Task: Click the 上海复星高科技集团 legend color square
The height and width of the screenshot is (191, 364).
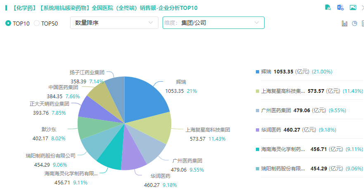Action: [x=258, y=91]
